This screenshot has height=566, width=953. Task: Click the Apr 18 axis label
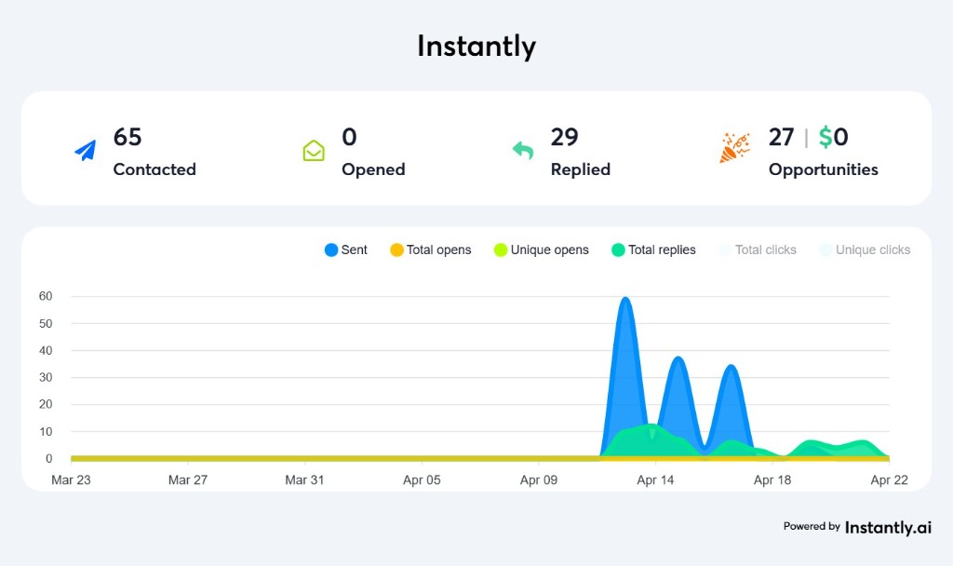(772, 479)
